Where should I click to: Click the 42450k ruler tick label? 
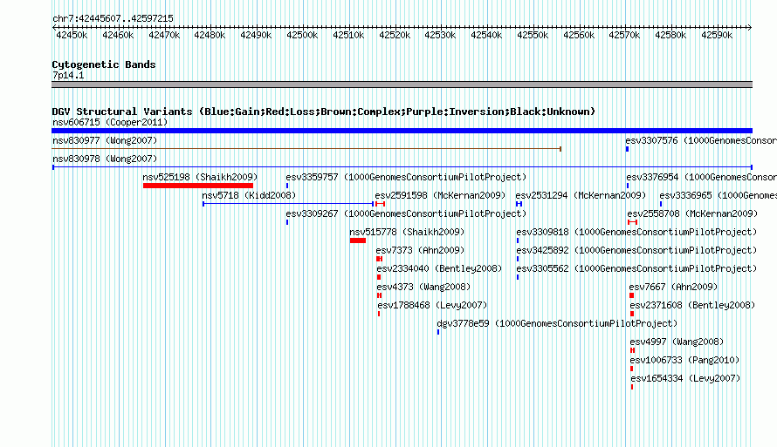[72, 35]
